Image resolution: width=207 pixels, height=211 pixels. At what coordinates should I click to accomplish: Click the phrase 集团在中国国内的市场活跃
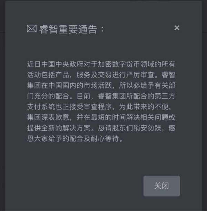click(x=69, y=85)
